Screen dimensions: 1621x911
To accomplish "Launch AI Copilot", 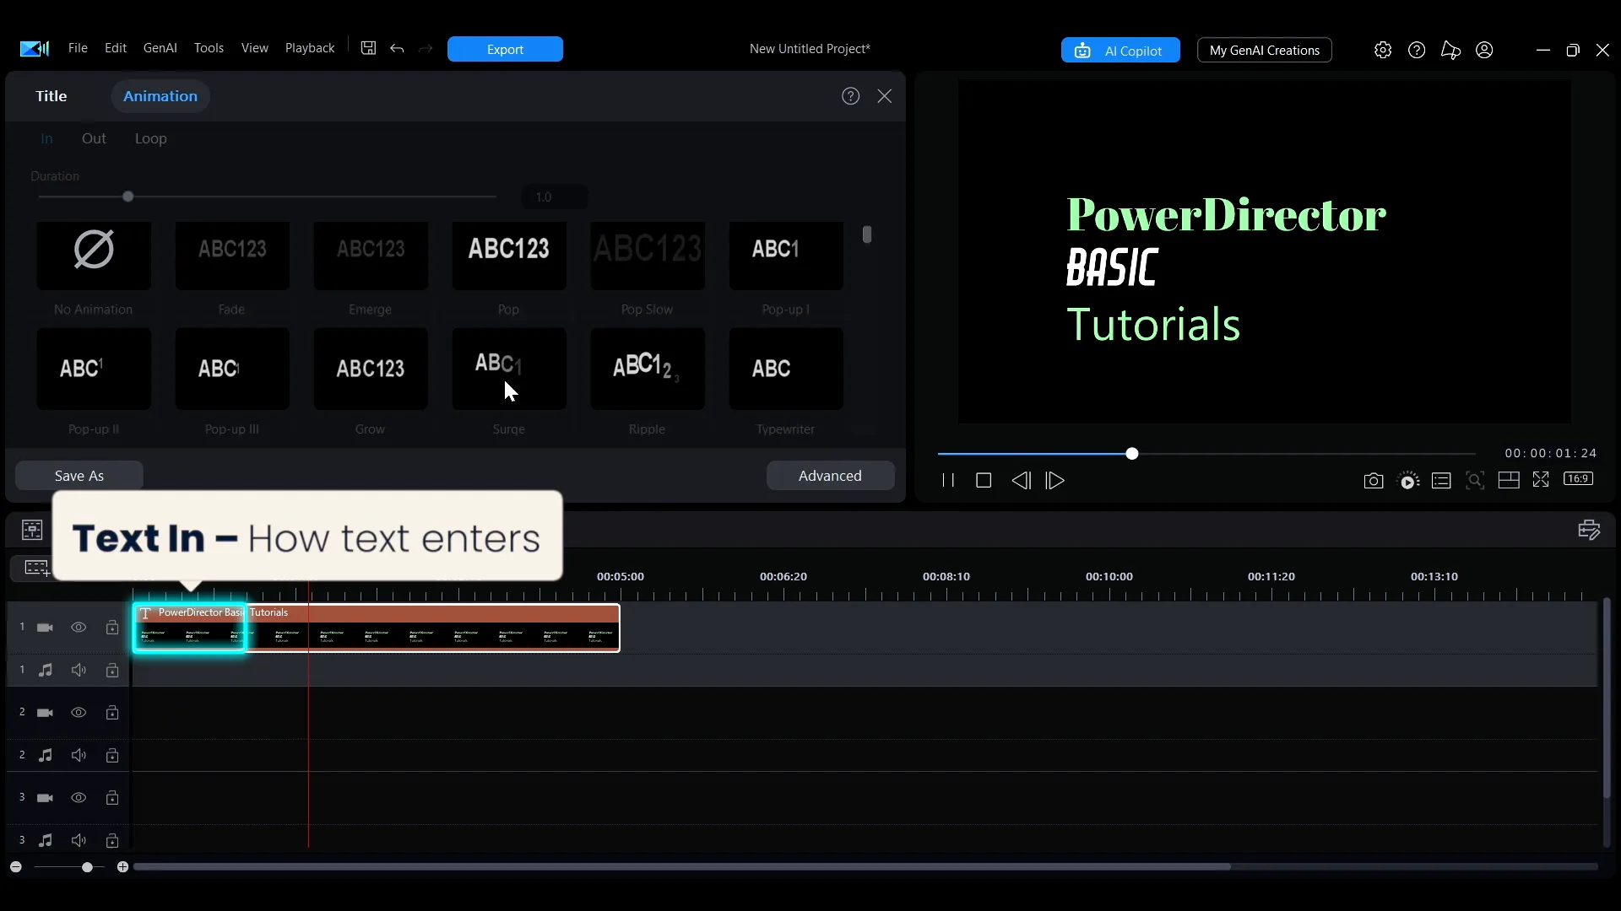I will click(x=1120, y=51).
